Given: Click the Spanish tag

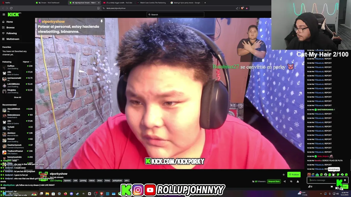Looking at the screenshot, I should [67, 181].
